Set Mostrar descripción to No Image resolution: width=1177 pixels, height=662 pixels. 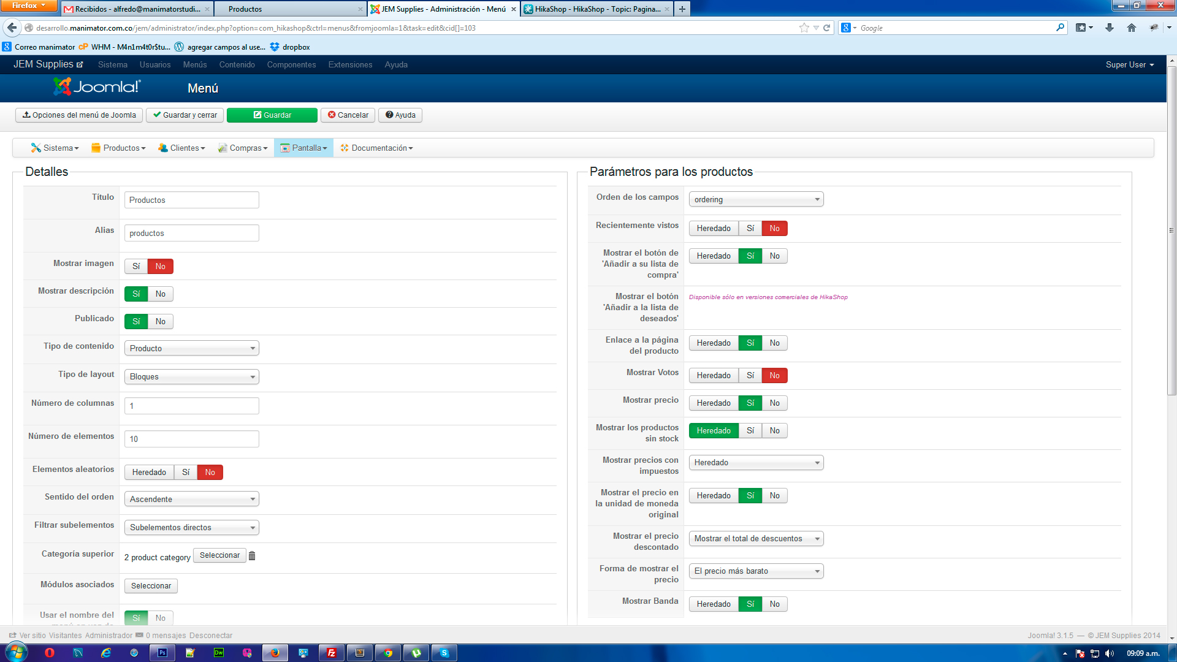(x=160, y=294)
